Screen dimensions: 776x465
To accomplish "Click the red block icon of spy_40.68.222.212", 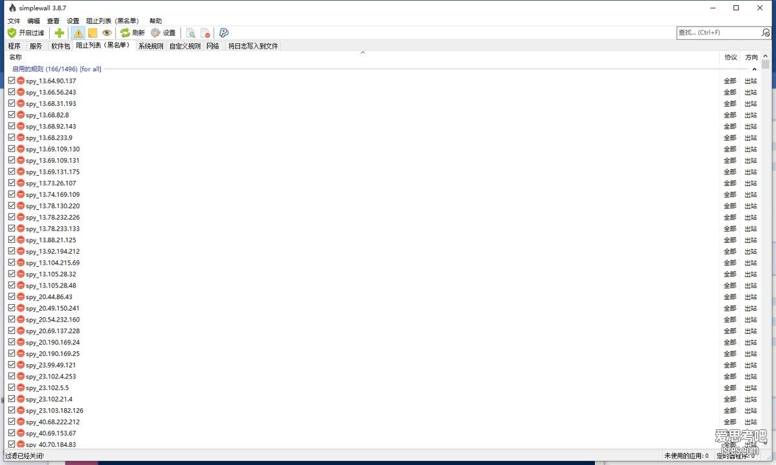I will coord(21,422).
